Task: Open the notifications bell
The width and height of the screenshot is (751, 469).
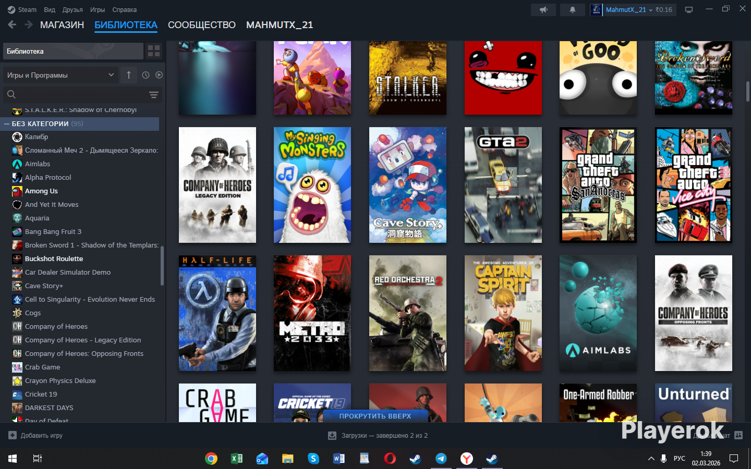Action: pyautogui.click(x=572, y=10)
